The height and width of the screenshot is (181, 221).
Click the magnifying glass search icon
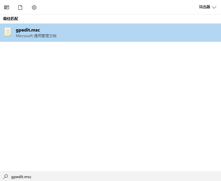coord(5,177)
